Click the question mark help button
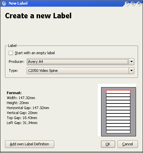Image resolution: width=143 pixels, height=153 pixels. point(127,4)
